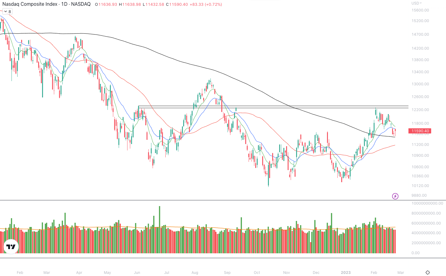Click the 15200.00 price axis label

(x=420, y=21)
